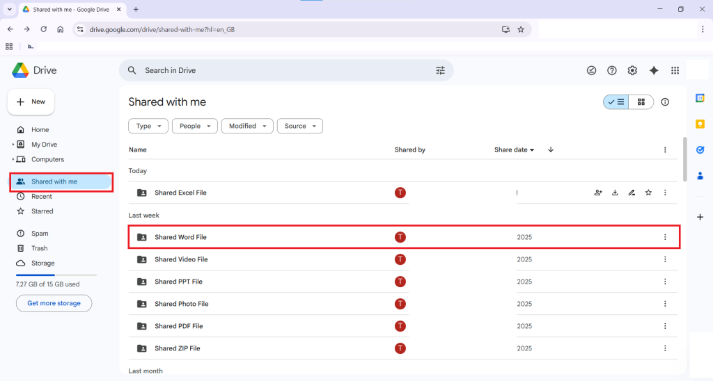The height and width of the screenshot is (381, 713).
Task: Open Trash in the sidebar
Action: [39, 248]
